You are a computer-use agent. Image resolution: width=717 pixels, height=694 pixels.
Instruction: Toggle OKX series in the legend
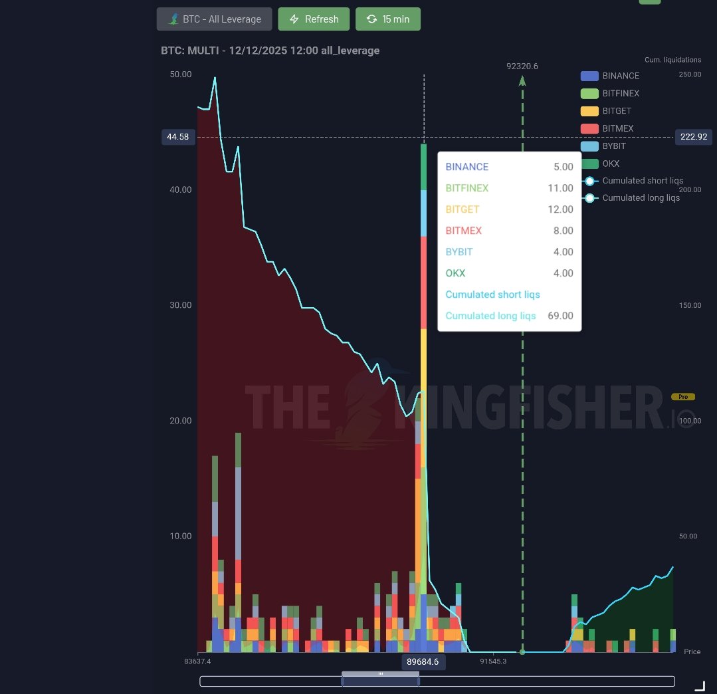[600, 164]
